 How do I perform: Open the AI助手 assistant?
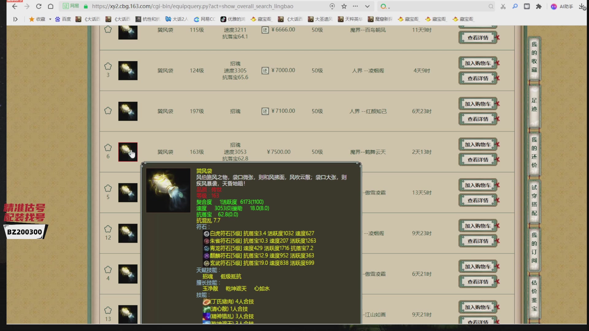(x=562, y=6)
